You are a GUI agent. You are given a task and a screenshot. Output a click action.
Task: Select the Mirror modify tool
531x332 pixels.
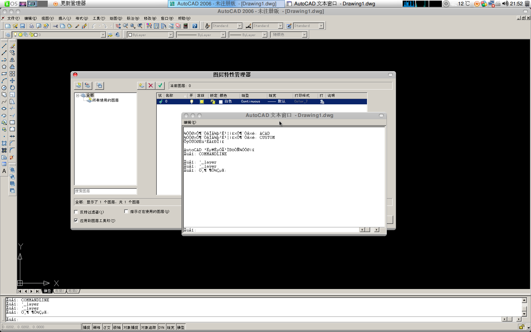click(x=12, y=60)
